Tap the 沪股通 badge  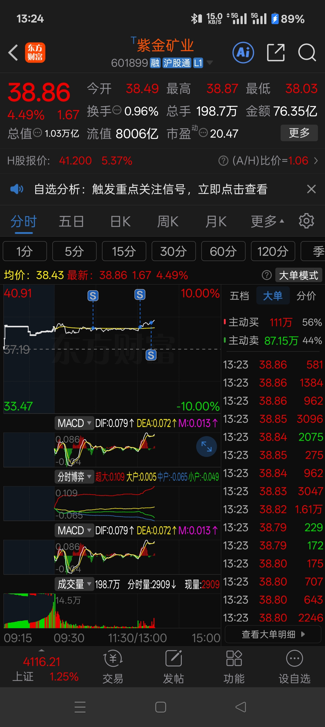pyautogui.click(x=177, y=63)
